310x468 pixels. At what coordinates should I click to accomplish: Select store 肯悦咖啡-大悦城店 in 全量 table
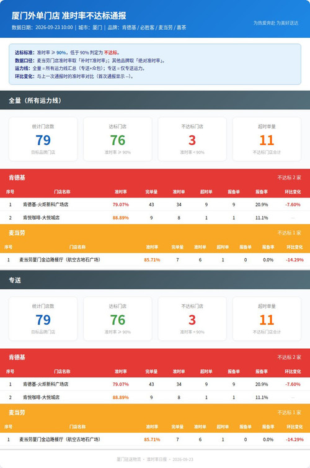point(41,218)
